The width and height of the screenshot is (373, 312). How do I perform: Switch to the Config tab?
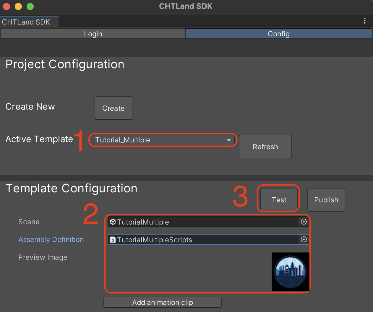pyautogui.click(x=278, y=34)
